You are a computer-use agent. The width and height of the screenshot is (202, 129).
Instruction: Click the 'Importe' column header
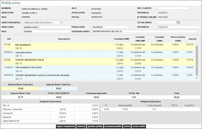pos(193,39)
